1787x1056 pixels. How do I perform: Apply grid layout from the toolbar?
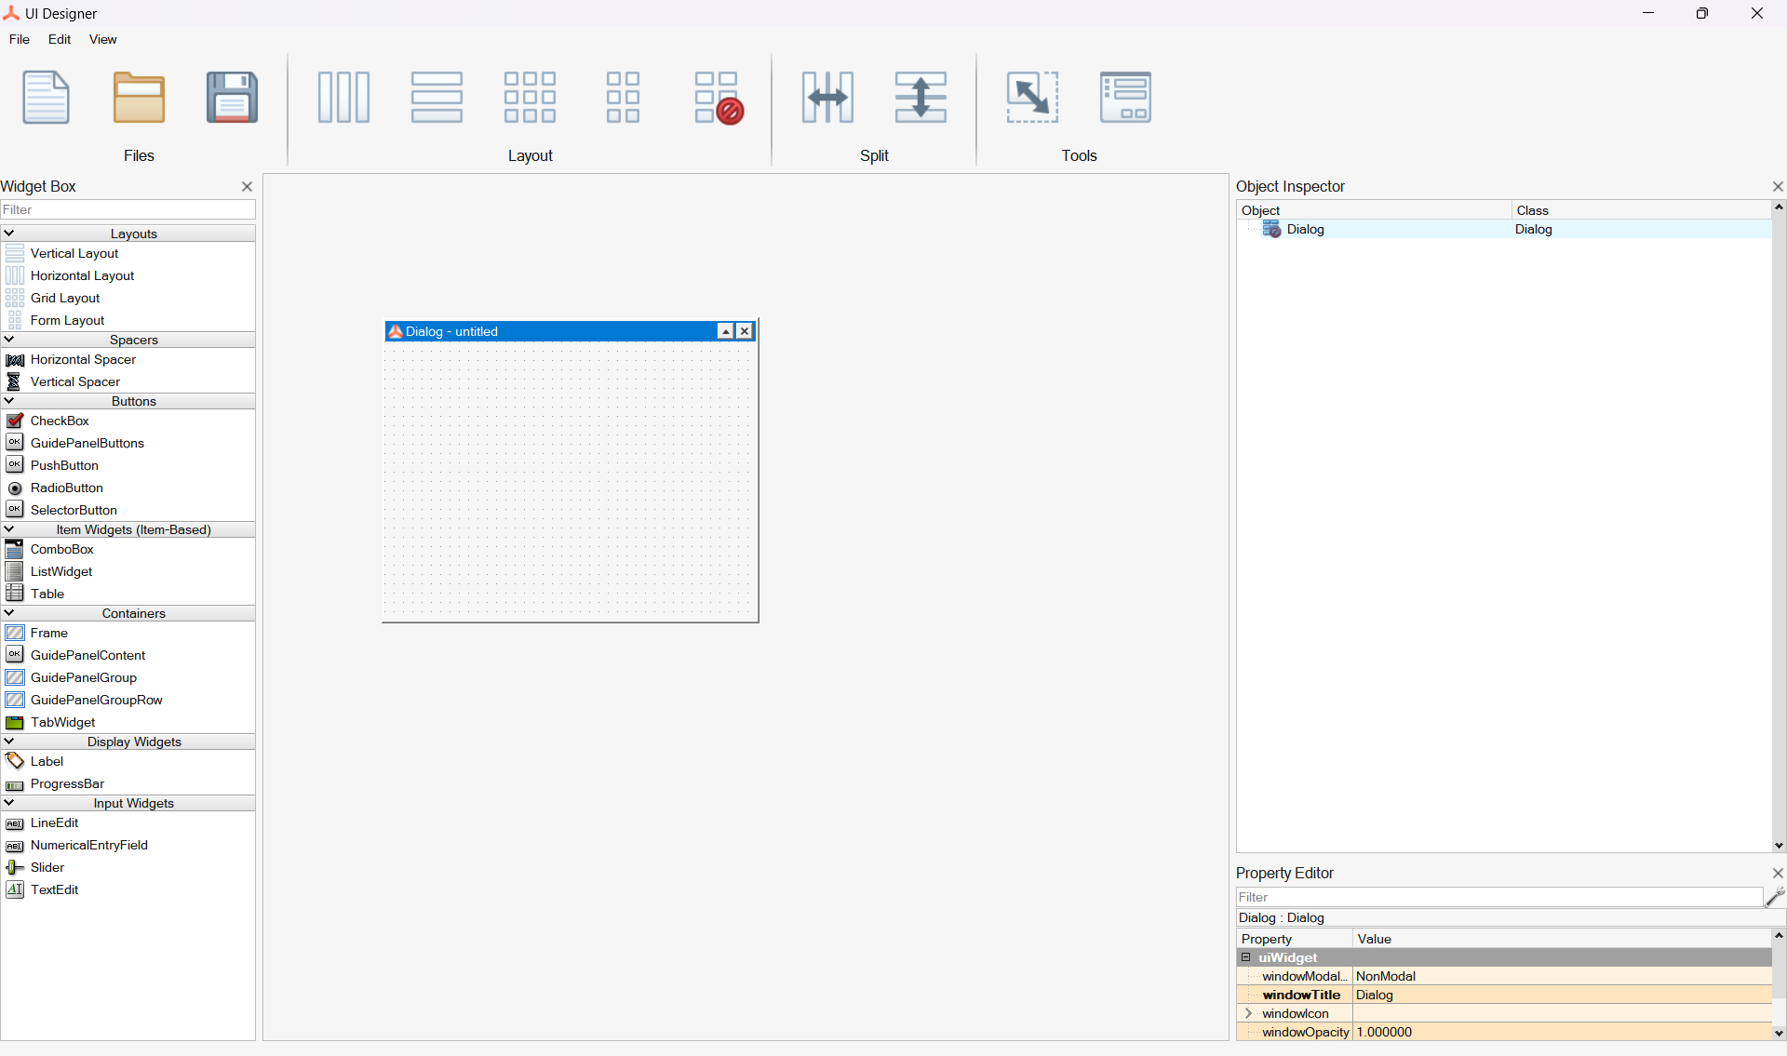click(x=530, y=97)
